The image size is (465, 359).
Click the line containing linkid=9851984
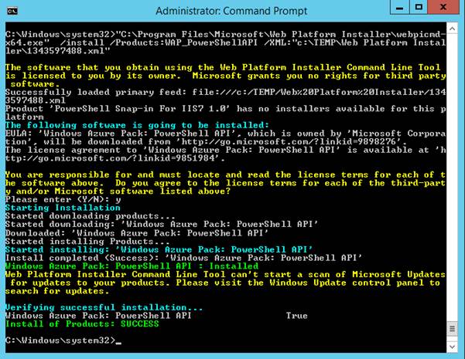115,158
